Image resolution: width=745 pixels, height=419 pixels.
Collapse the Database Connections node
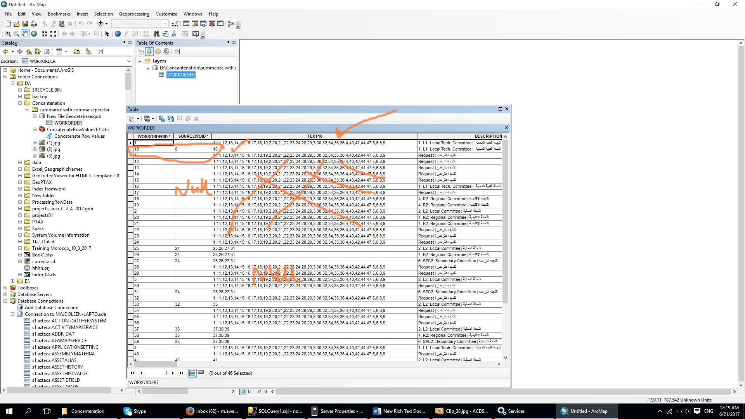pyautogui.click(x=5, y=301)
